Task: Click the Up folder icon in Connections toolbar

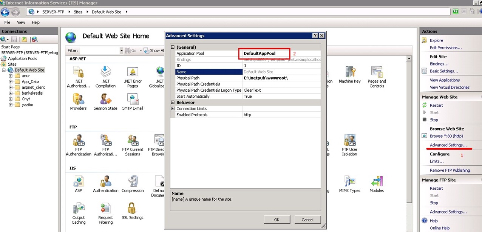Action: 24,39
